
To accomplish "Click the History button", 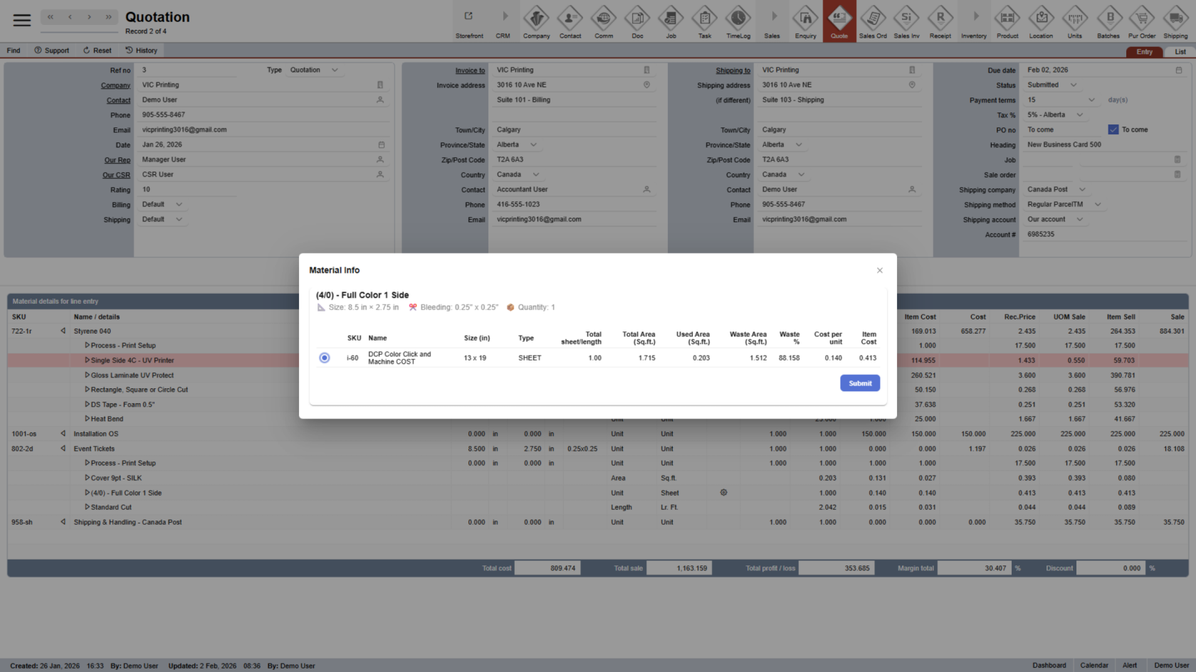I will click(142, 50).
